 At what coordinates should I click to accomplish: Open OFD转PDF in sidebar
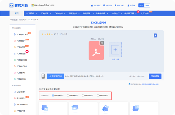pyautogui.click(x=21, y=92)
